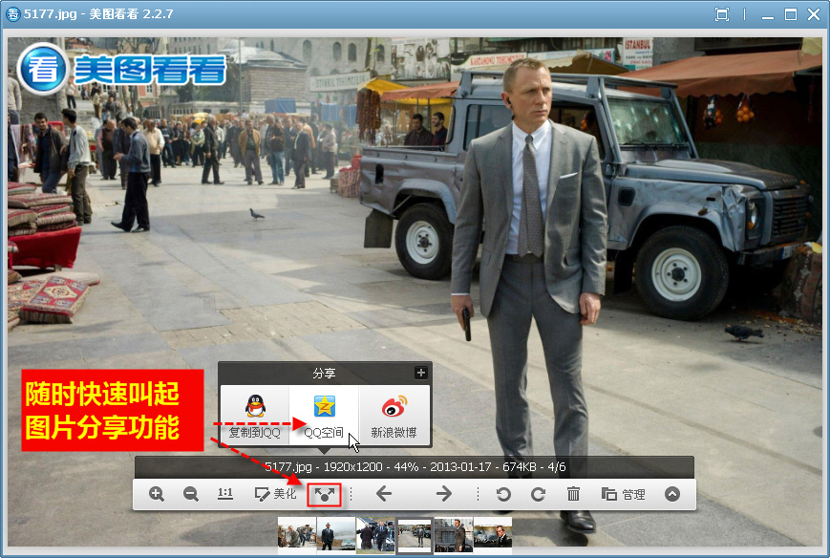
Task: Go to previous image arrow
Action: point(384,494)
